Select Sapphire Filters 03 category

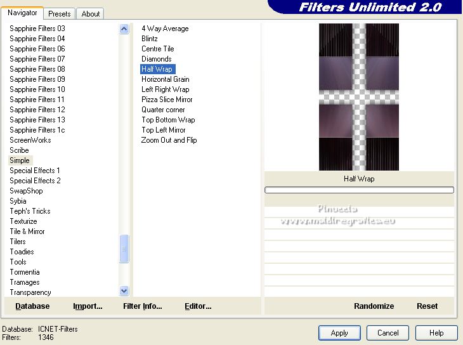[x=37, y=29]
